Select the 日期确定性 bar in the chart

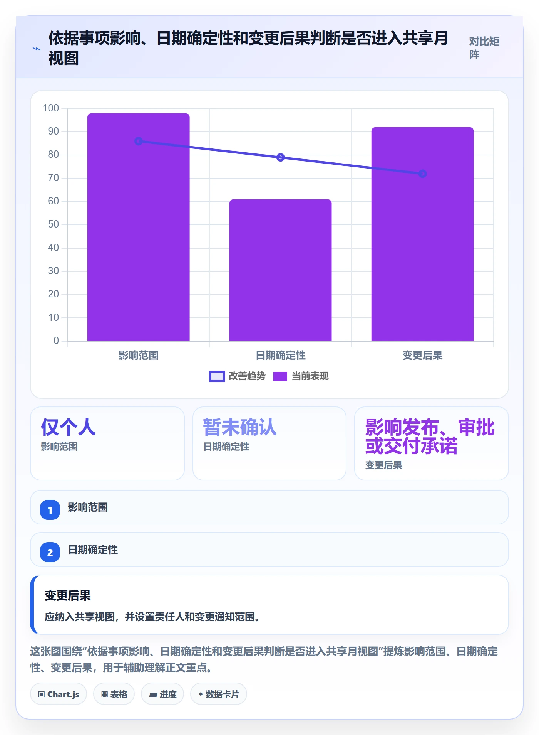[280, 270]
